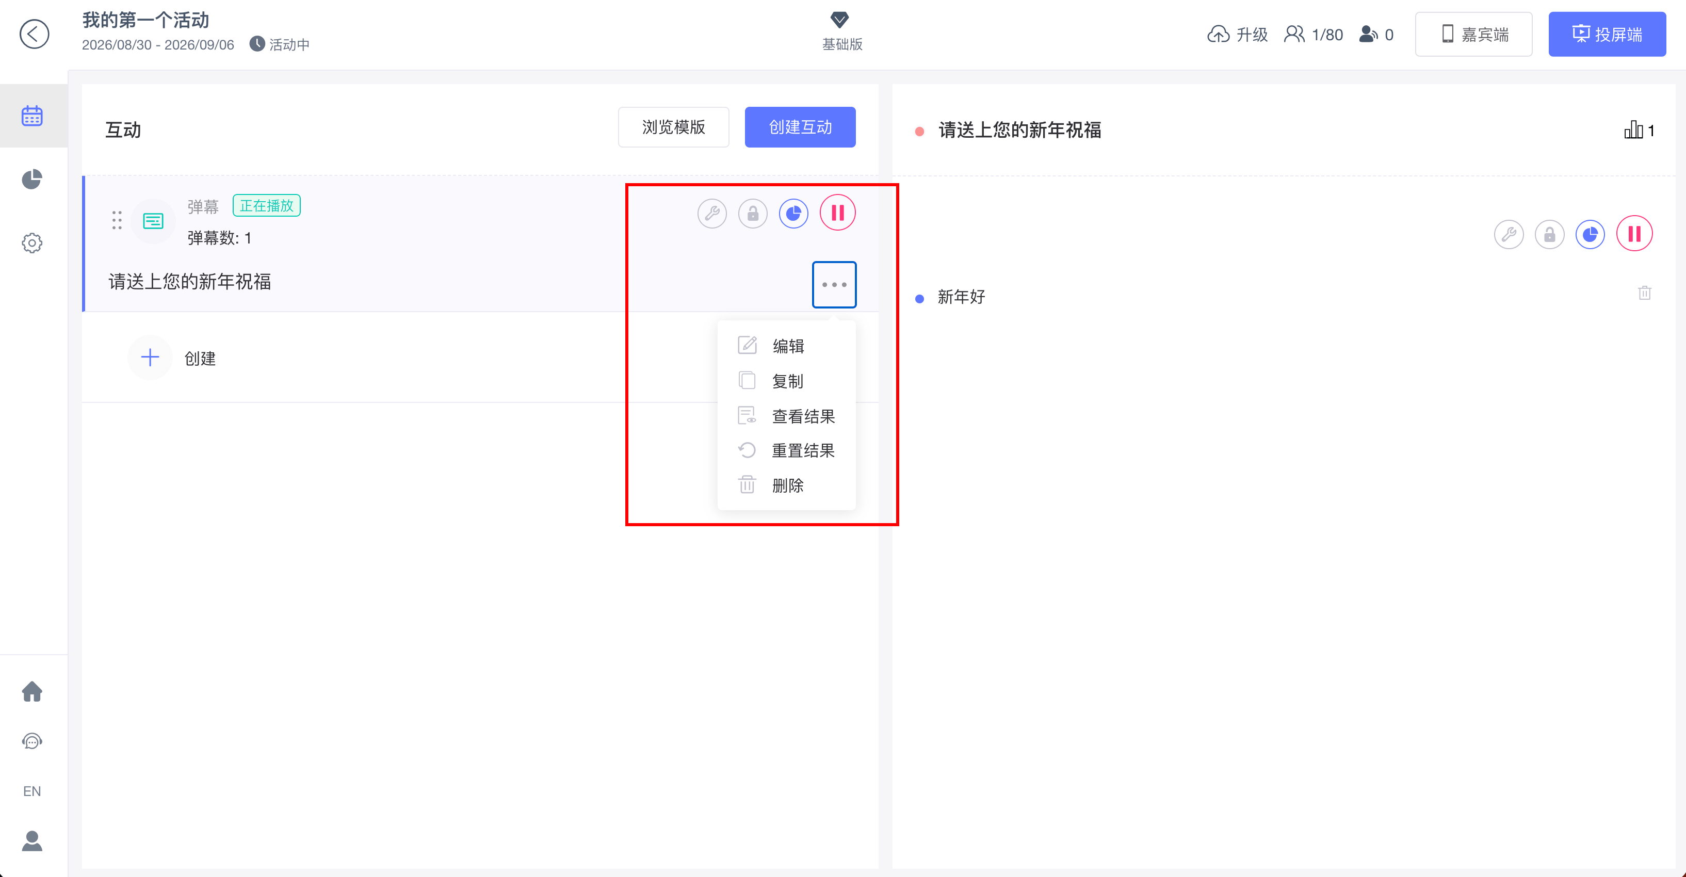Toggle the lock in the detail panel
The image size is (1686, 877).
click(1549, 234)
